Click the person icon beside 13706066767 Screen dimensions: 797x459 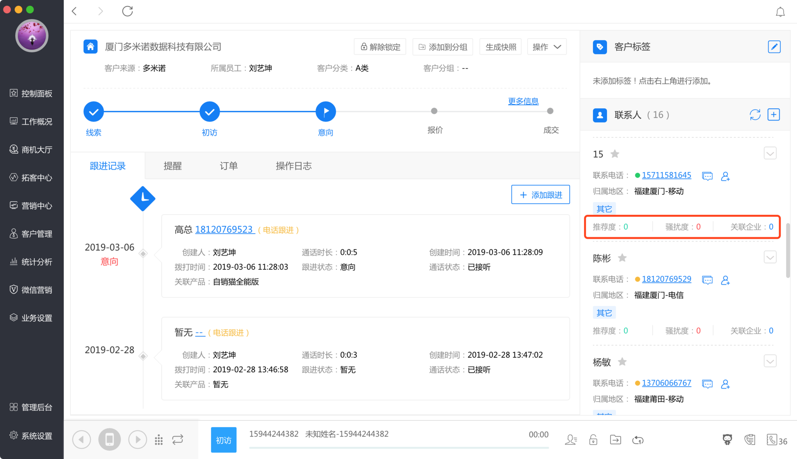coord(725,383)
